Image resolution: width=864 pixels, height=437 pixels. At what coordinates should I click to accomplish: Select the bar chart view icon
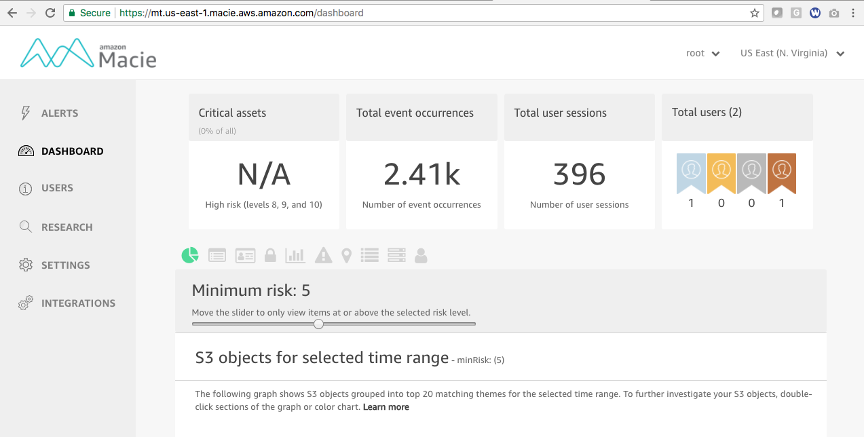[x=295, y=255]
